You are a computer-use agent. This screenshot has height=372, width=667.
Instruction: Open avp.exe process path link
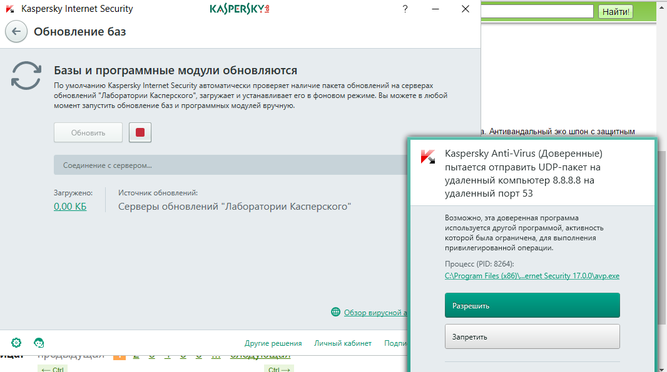point(532,276)
